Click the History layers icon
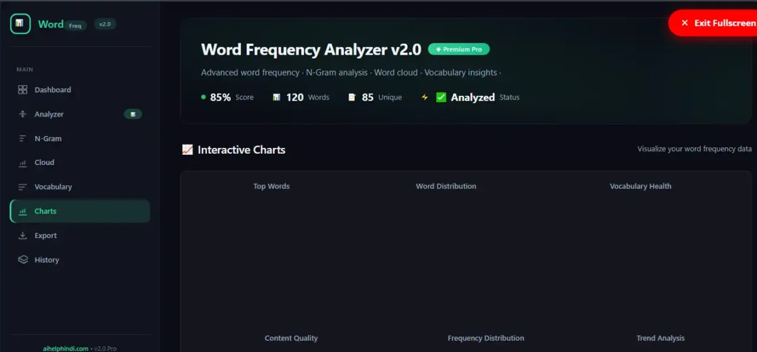Image resolution: width=757 pixels, height=352 pixels. click(x=23, y=259)
